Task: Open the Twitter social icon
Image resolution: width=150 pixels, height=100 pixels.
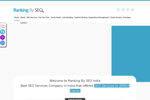Action: pos(118,10)
